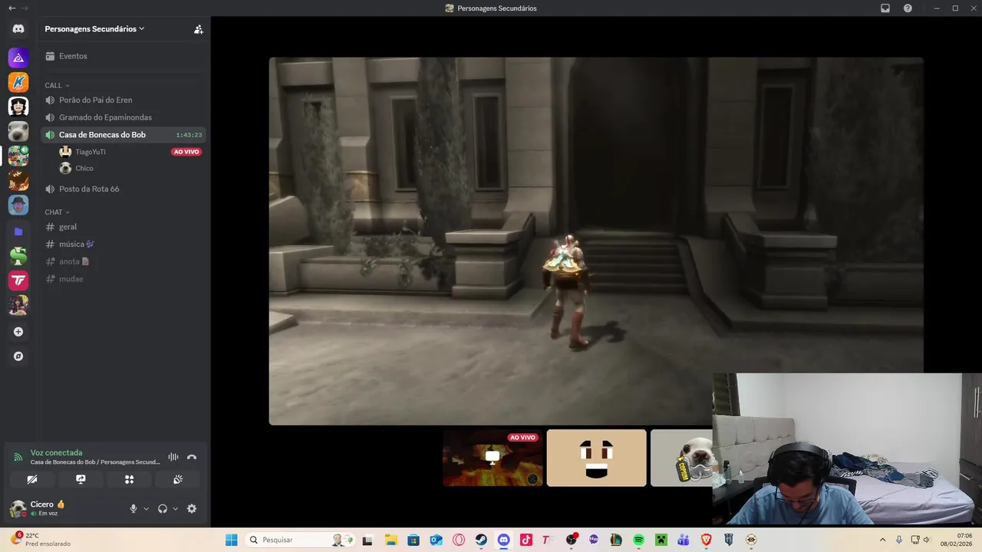The width and height of the screenshot is (982, 552).
Task: Deafen with the headphones button
Action: (x=163, y=508)
